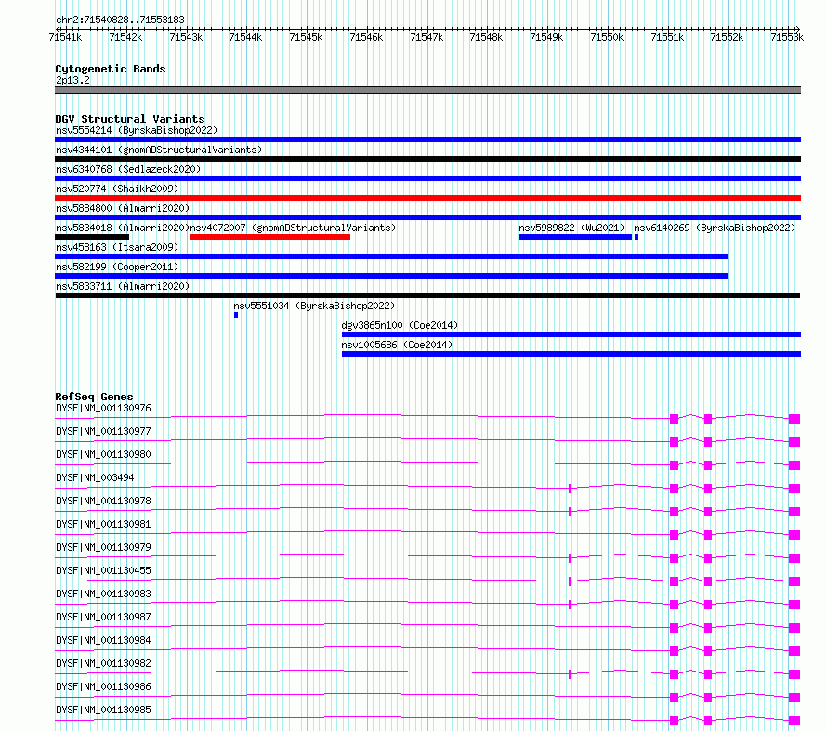Click the 71553k ruler tick label
This screenshot has height=731, width=827.
(x=787, y=37)
